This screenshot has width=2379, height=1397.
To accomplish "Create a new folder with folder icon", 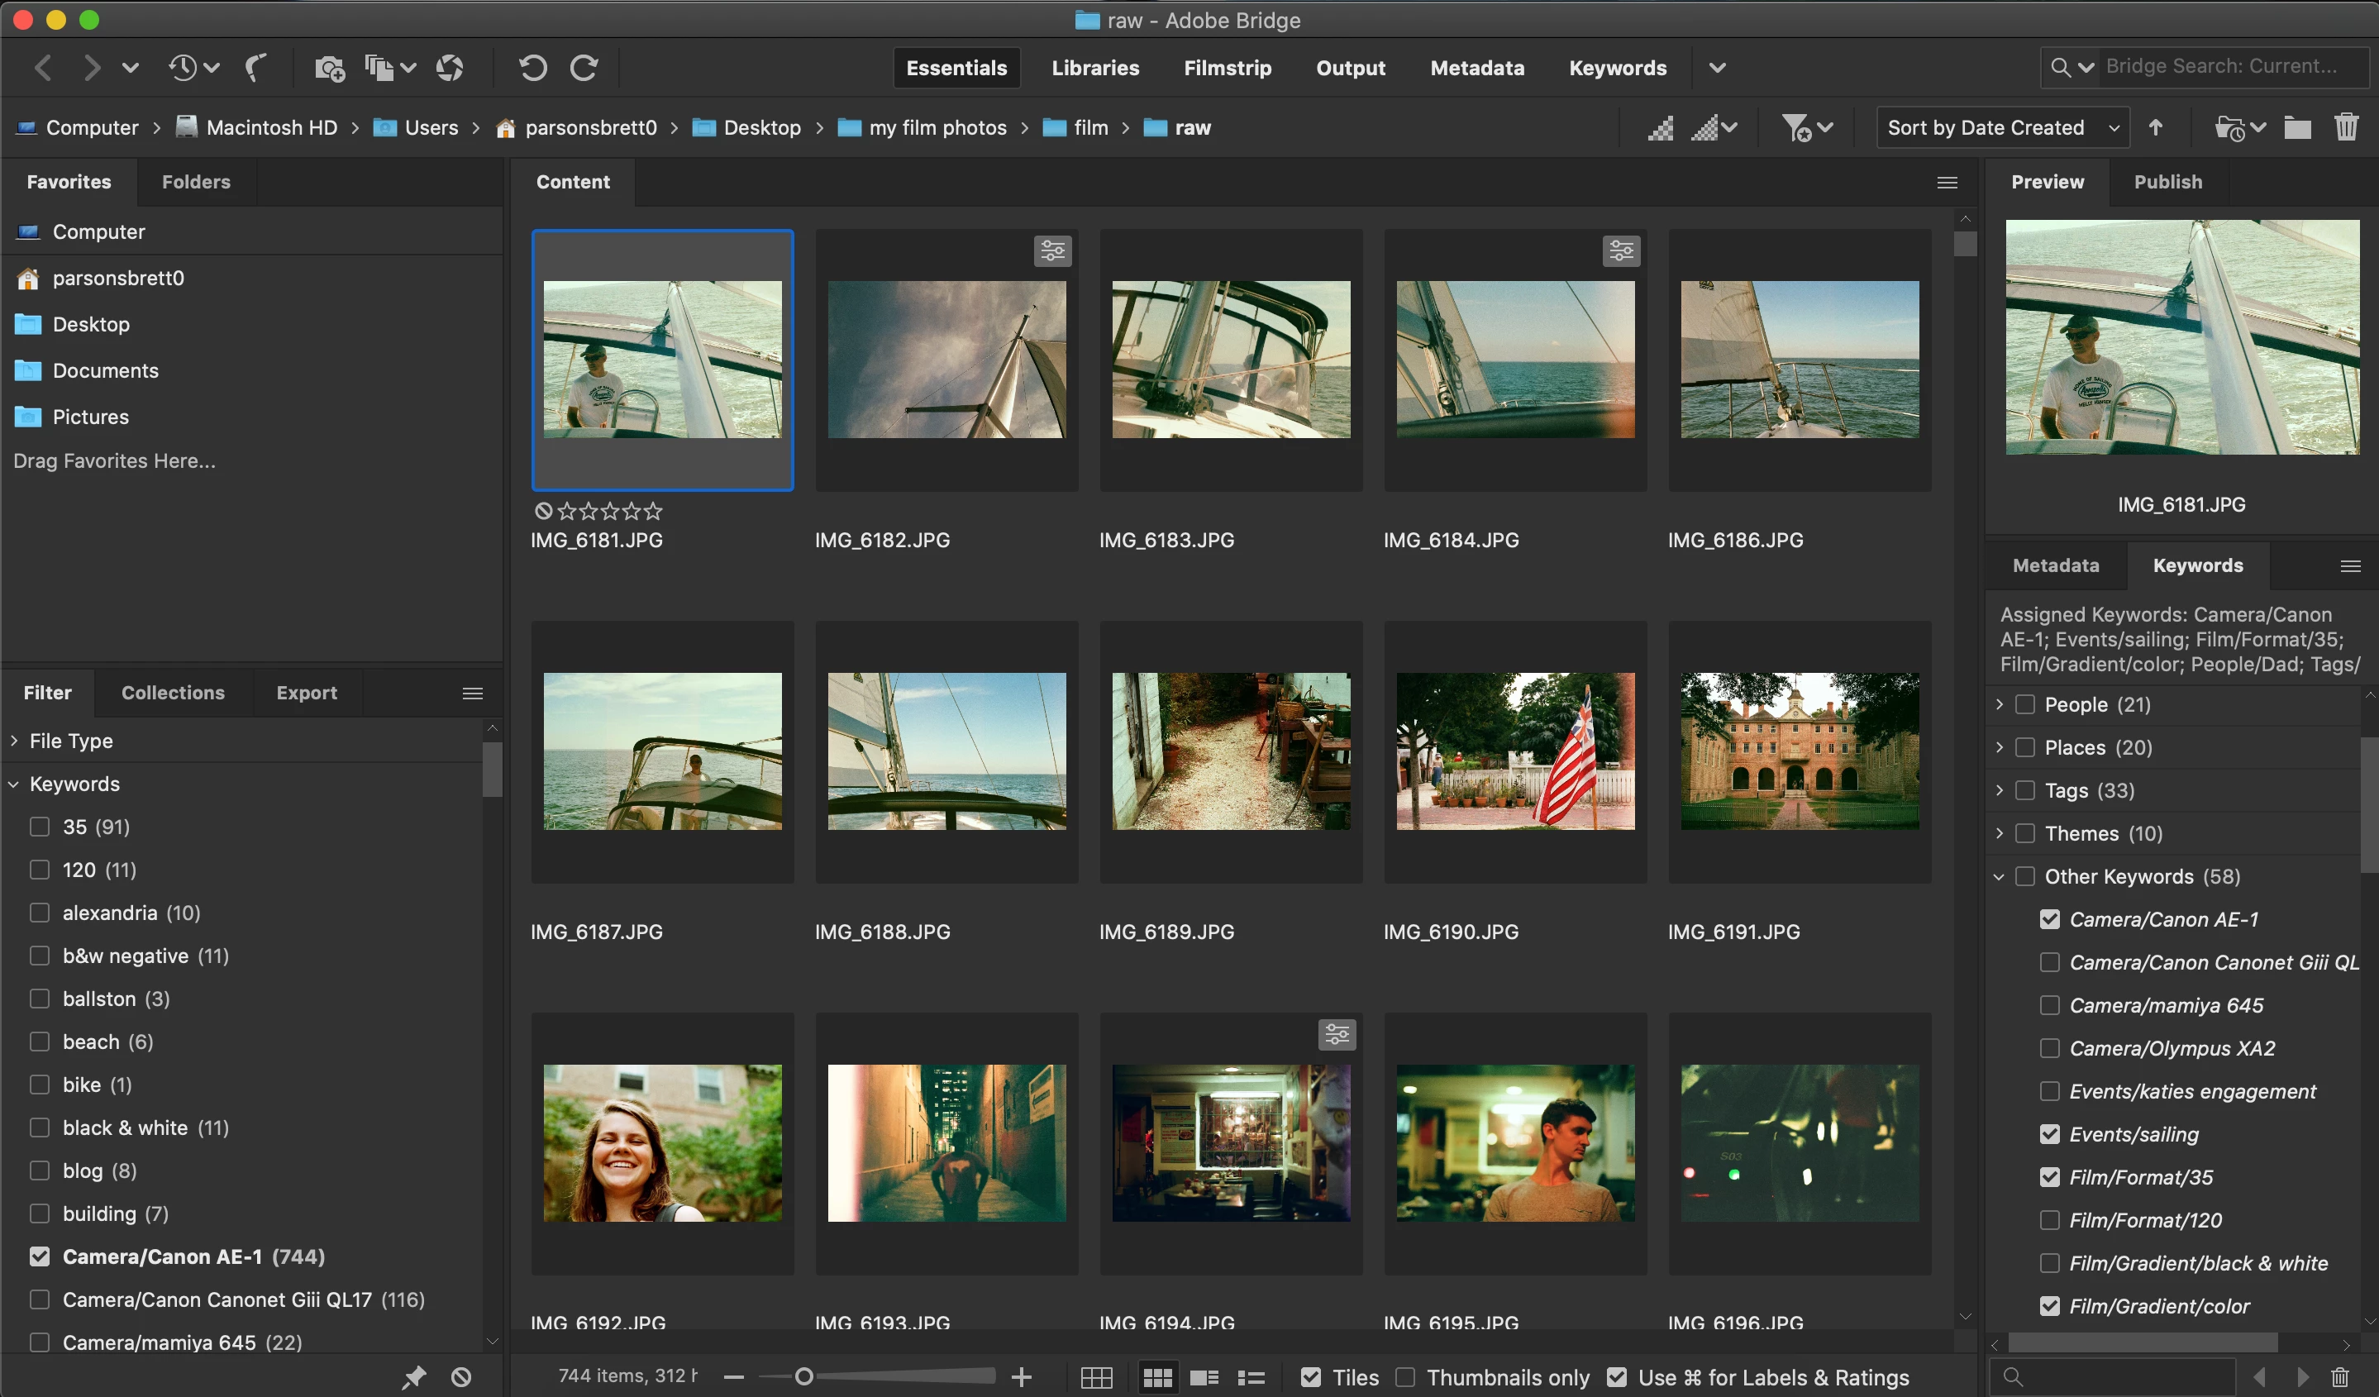I will 2297,127.
